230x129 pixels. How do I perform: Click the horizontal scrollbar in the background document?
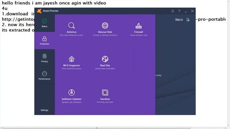(x=97, y=128)
